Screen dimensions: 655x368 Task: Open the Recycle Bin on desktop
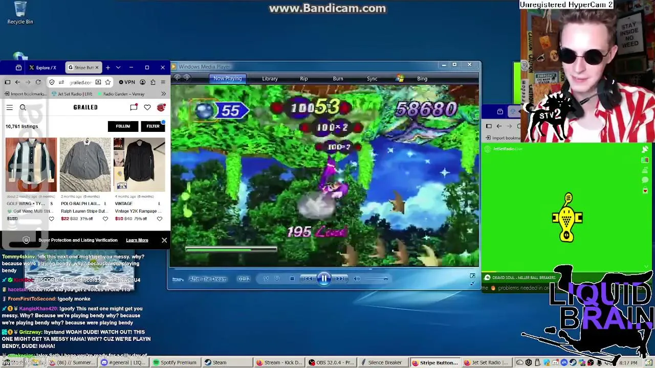coord(20,13)
